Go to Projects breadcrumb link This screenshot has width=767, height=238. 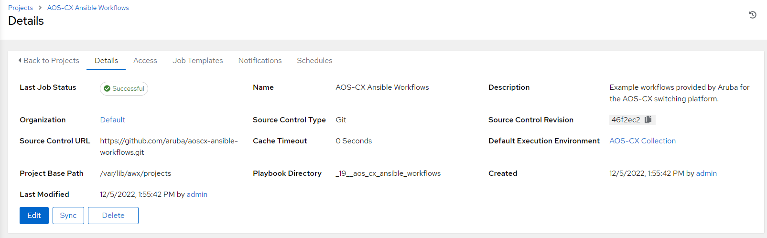pyautogui.click(x=21, y=8)
